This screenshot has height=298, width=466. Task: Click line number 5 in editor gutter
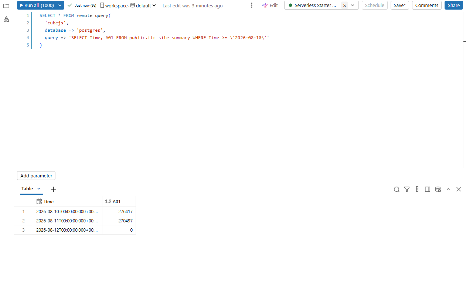(28, 45)
